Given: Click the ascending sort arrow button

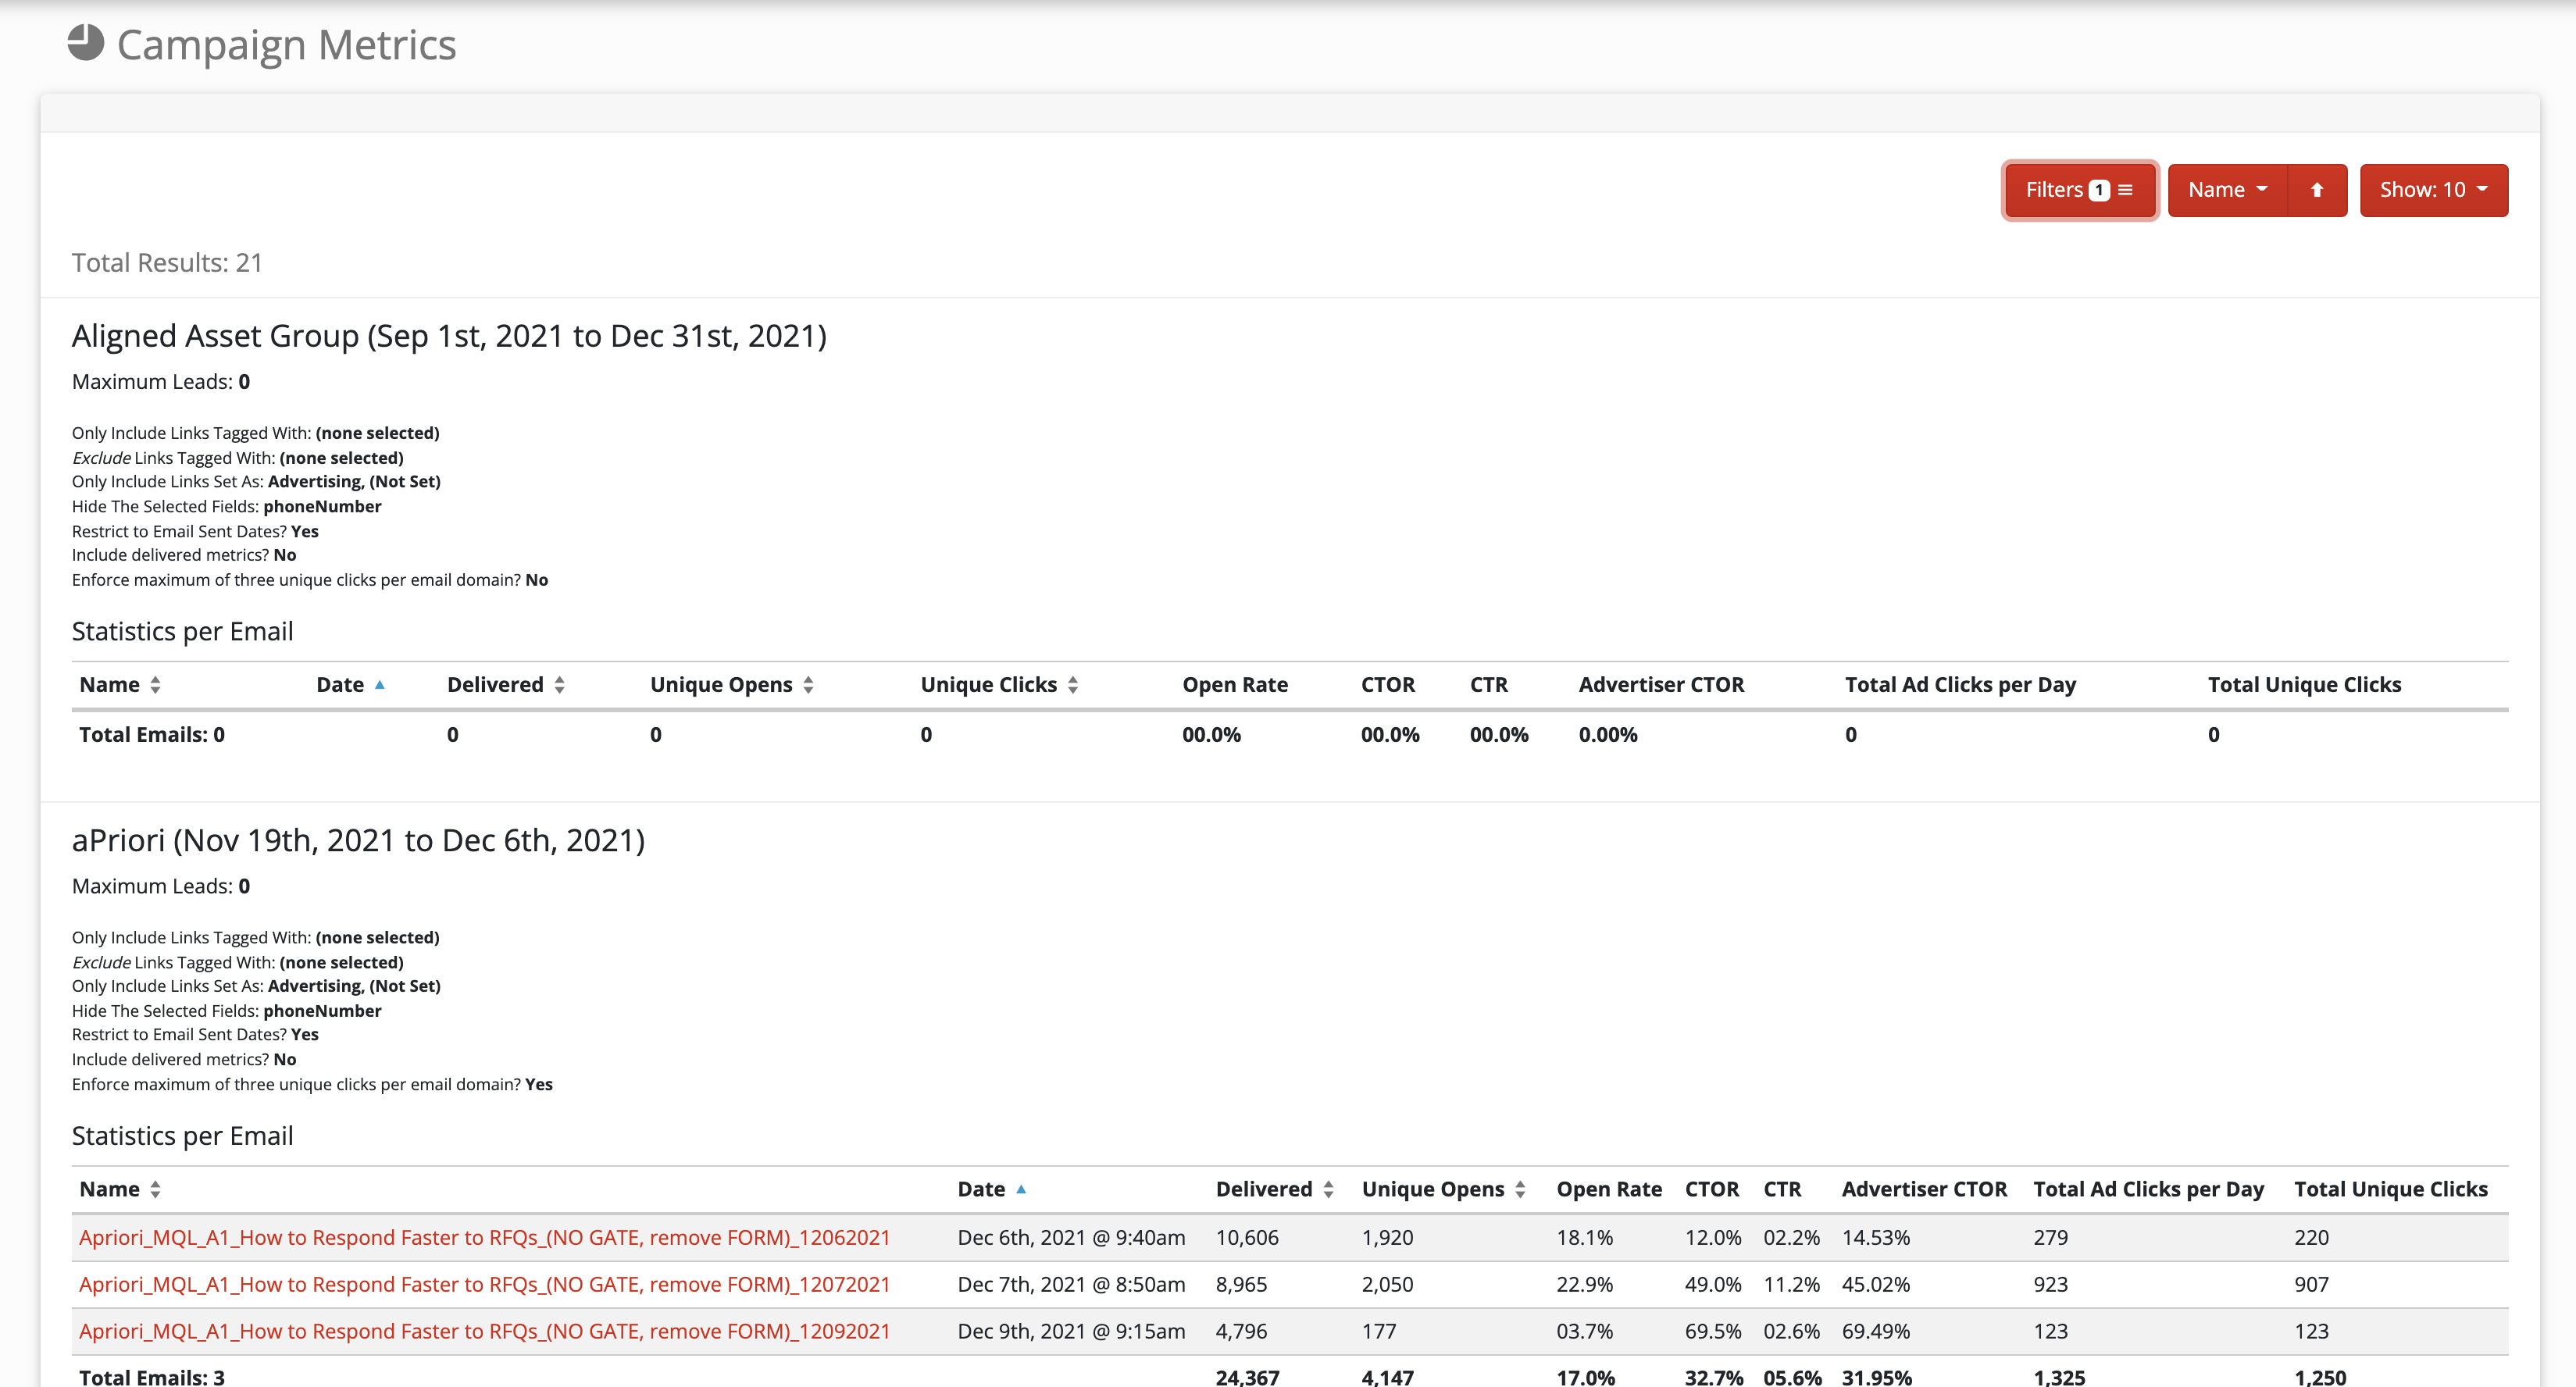Looking at the screenshot, I should 2316,190.
